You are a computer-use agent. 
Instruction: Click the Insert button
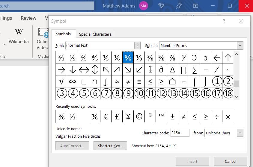pyautogui.click(x=192, y=161)
